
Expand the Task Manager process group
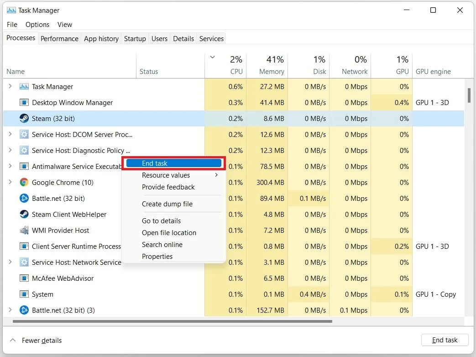tap(10, 86)
